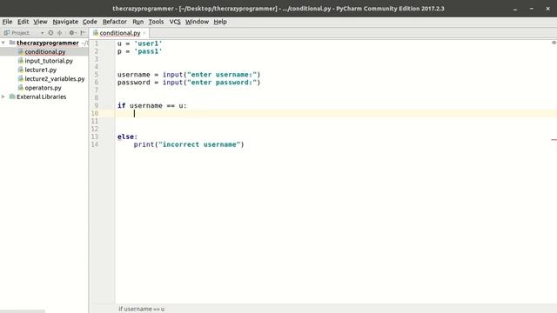Collapse the thecrazyprogrammer project folder
This screenshot has height=313, width=557.
point(3,43)
